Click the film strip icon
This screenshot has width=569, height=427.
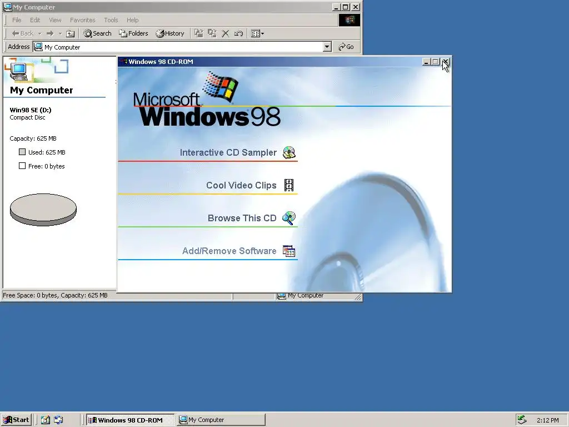coord(289,185)
